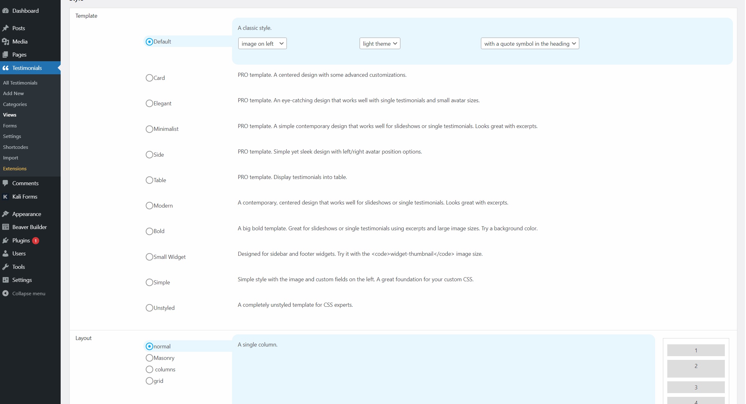Pick the grid layout radio
This screenshot has width=746, height=404.
(149, 381)
